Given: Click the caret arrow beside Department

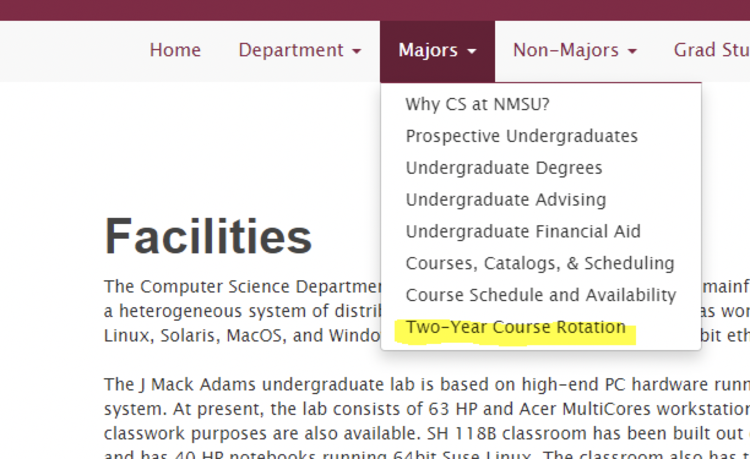Looking at the screenshot, I should pos(357,51).
